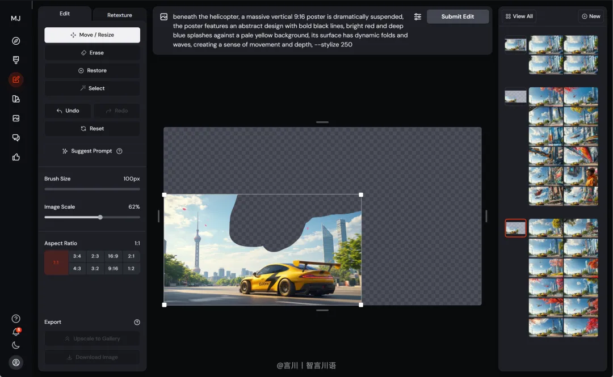Select the 16:9 aspect ratio option

[113, 256]
